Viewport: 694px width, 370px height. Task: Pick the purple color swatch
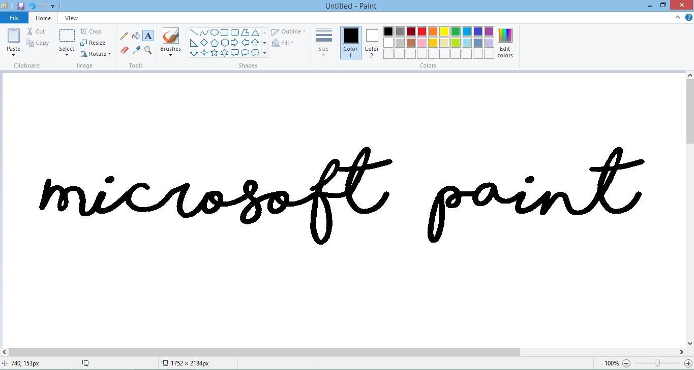tap(489, 31)
